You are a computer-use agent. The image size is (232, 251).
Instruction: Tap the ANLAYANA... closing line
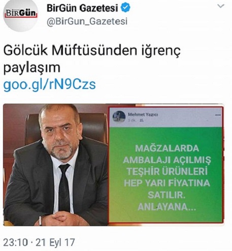(167, 207)
